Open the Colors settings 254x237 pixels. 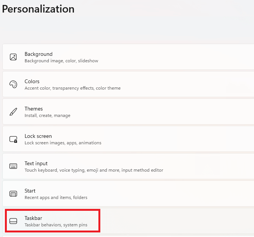click(x=128, y=84)
